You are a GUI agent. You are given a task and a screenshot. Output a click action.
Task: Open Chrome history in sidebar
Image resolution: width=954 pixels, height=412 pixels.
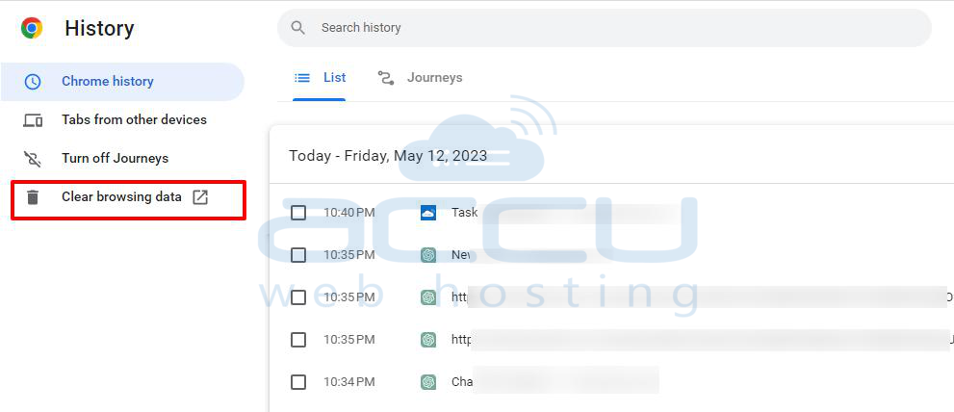107,82
